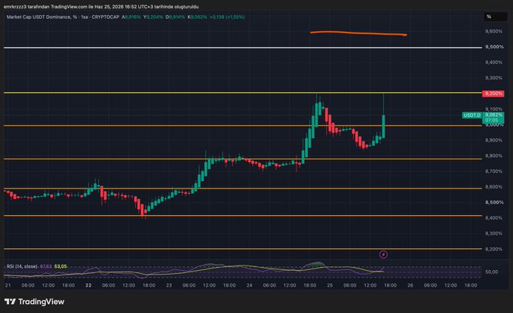The height and width of the screenshot is (313, 513).
Task: Select the USDT.D symbol label
Action: coord(472,115)
